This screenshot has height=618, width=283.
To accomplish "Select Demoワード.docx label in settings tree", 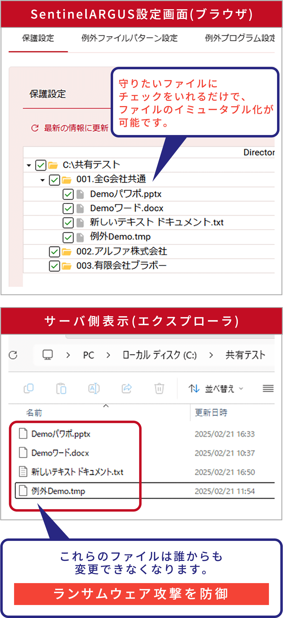I will click(x=127, y=208).
